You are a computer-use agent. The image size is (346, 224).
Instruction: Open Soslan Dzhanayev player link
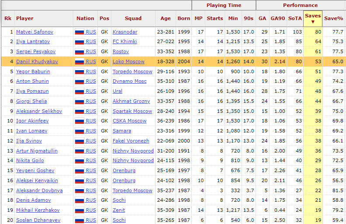point(38,220)
